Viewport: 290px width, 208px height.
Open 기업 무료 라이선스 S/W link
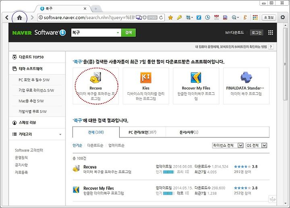point(36,90)
